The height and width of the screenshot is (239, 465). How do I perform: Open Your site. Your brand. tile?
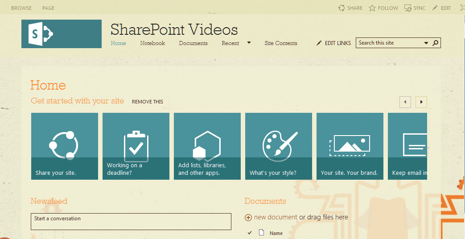(350, 146)
